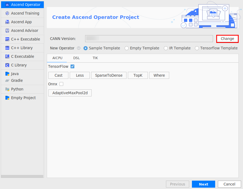Screen dimensions: 243x189
Task: Switch to the DSL tab
Action: click(x=76, y=58)
